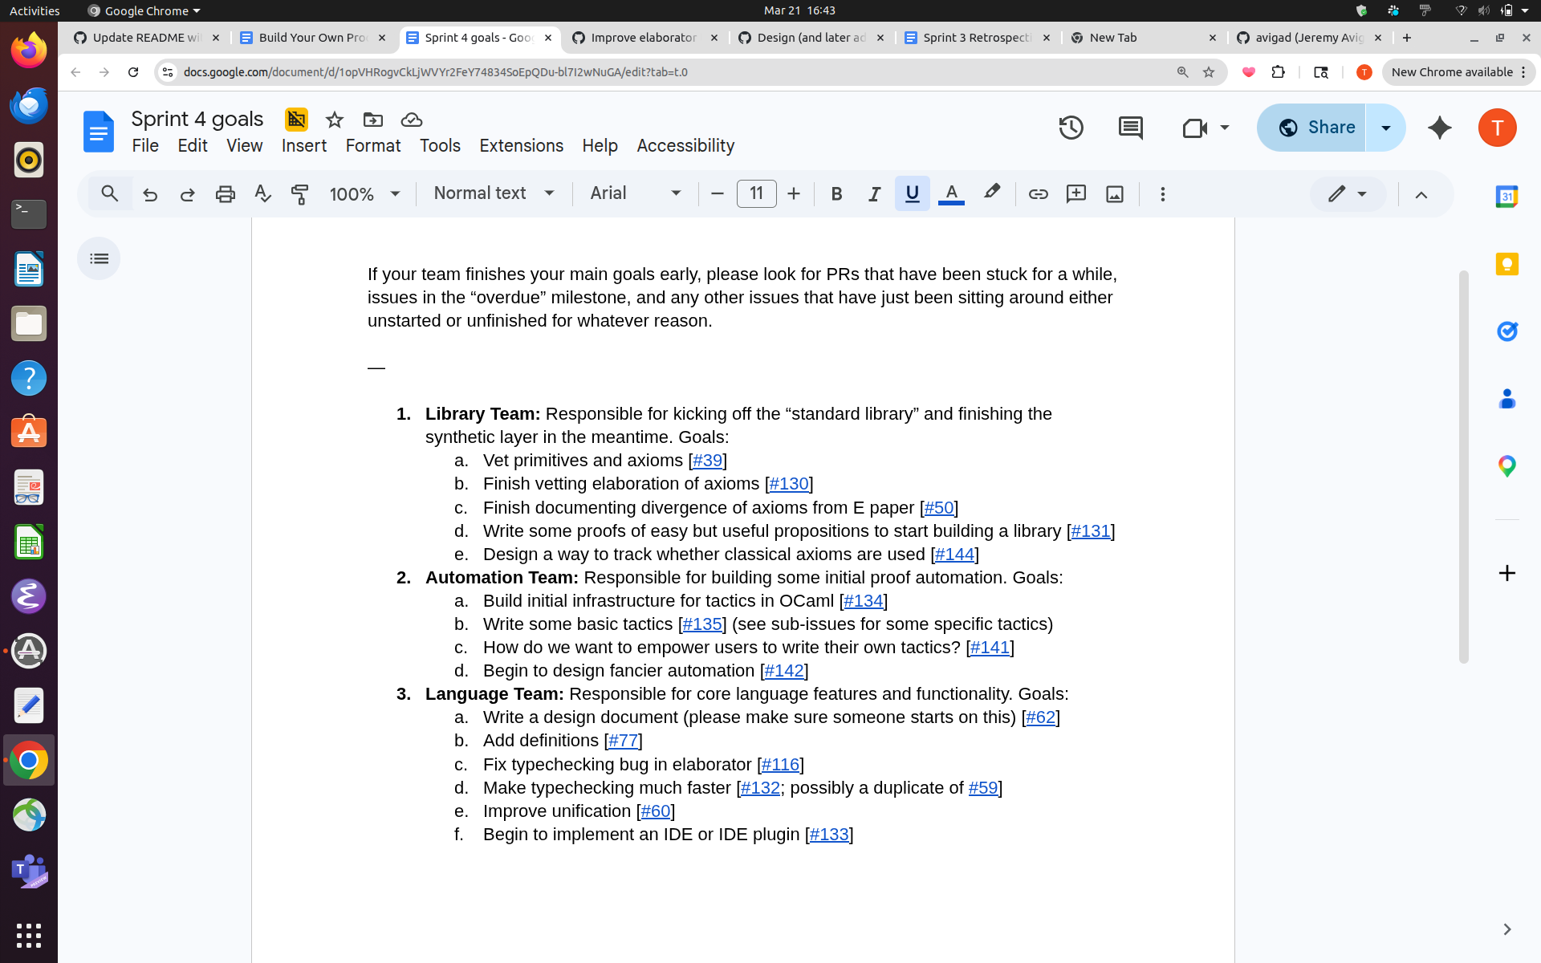
Task: Click the spelling and grammar check icon
Action: click(262, 193)
